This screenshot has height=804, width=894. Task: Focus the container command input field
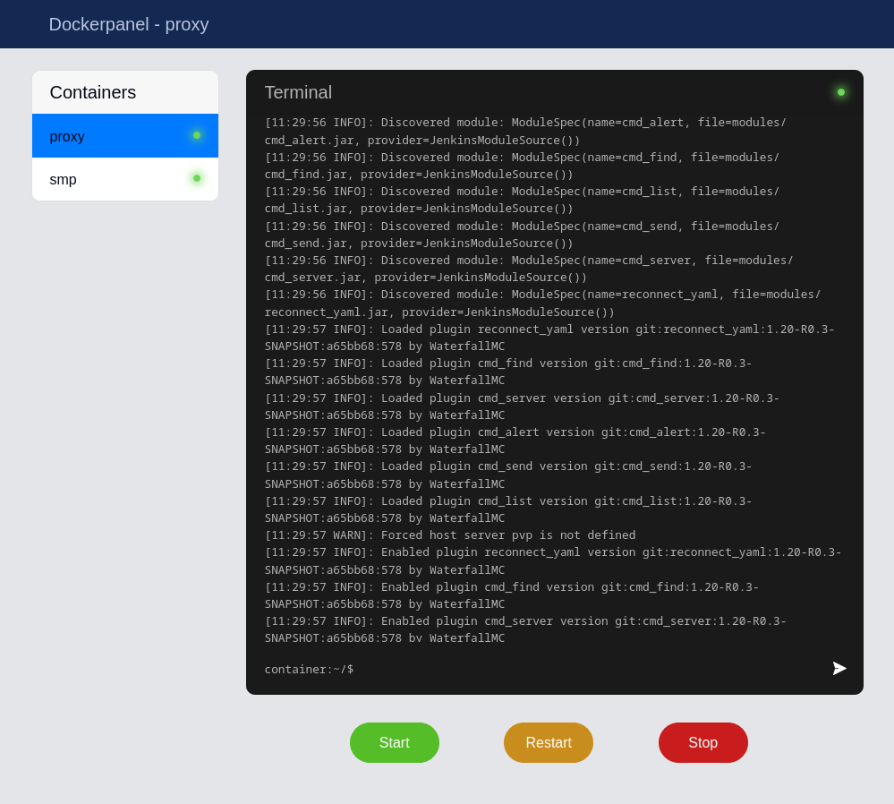point(590,669)
